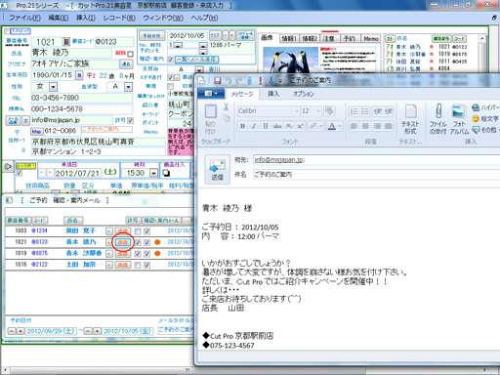This screenshot has width=500, height=375.
Task: Toggle first checkbox in row 1016
Action: (x=138, y=265)
